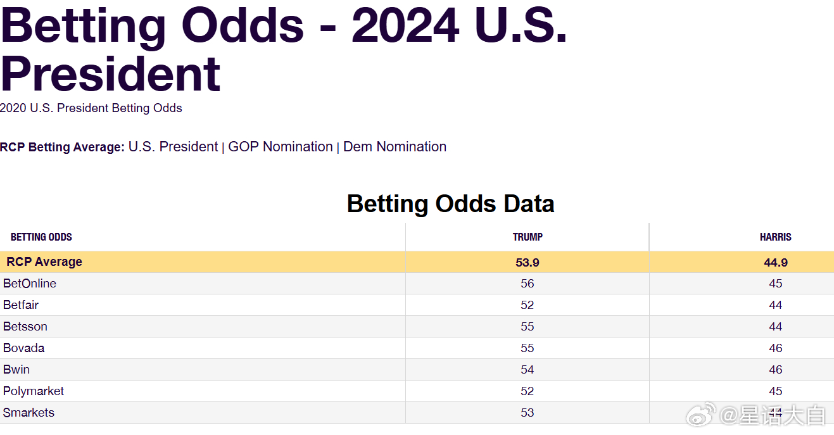Open the Betfair bookmaker entry

click(21, 305)
